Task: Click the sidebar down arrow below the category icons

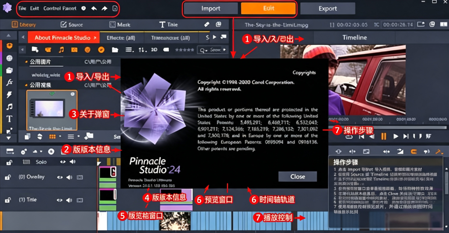Action: point(9,138)
